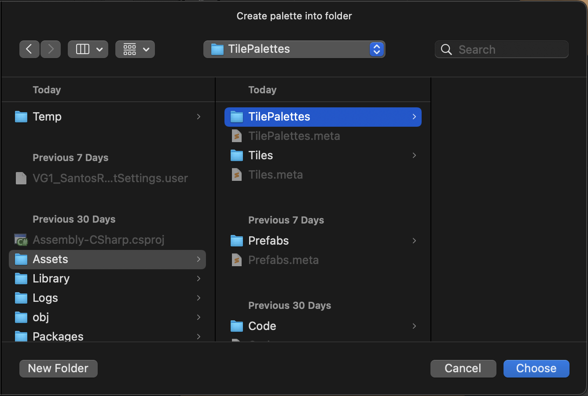Viewport: 588px width, 396px height.
Task: Click the Prefabs folder icon
Action: click(x=237, y=241)
